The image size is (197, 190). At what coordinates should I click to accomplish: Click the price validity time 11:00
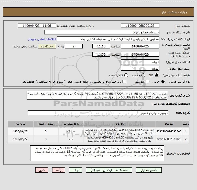[x=101, y=54]
